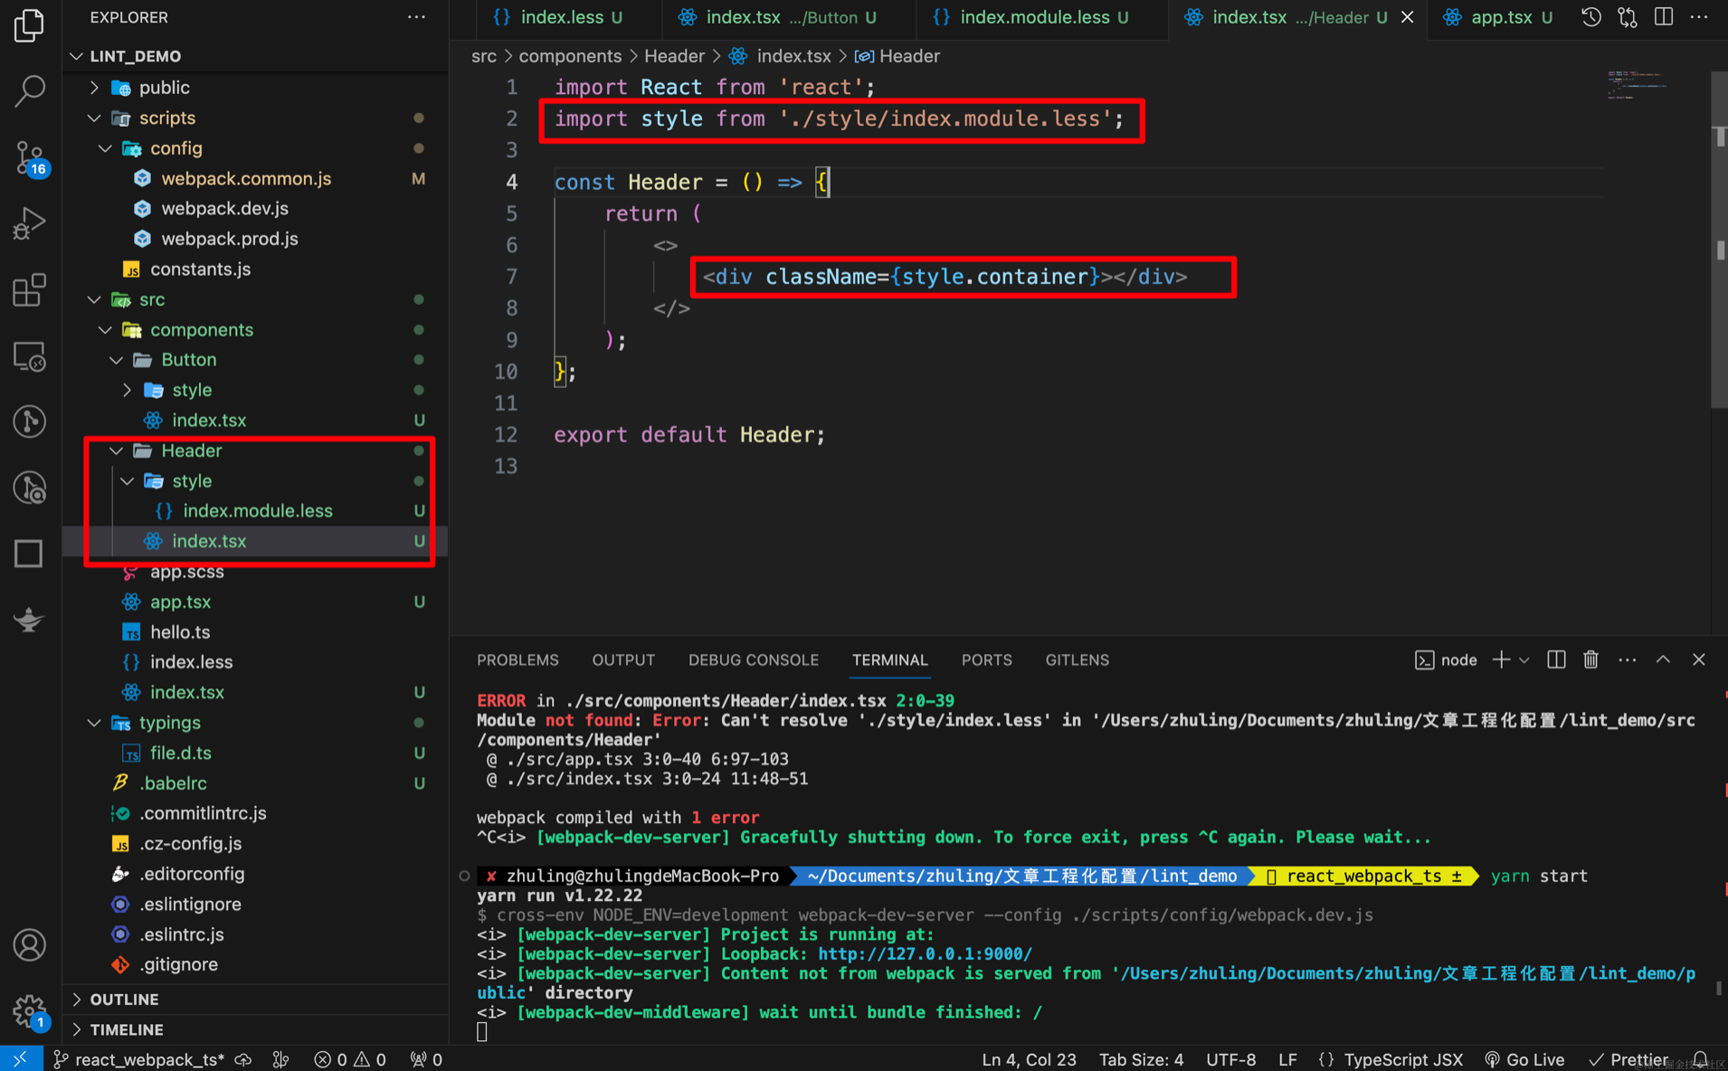Maximize the panel with up chevron
Image resolution: width=1728 pixels, height=1071 pixels.
(1663, 659)
